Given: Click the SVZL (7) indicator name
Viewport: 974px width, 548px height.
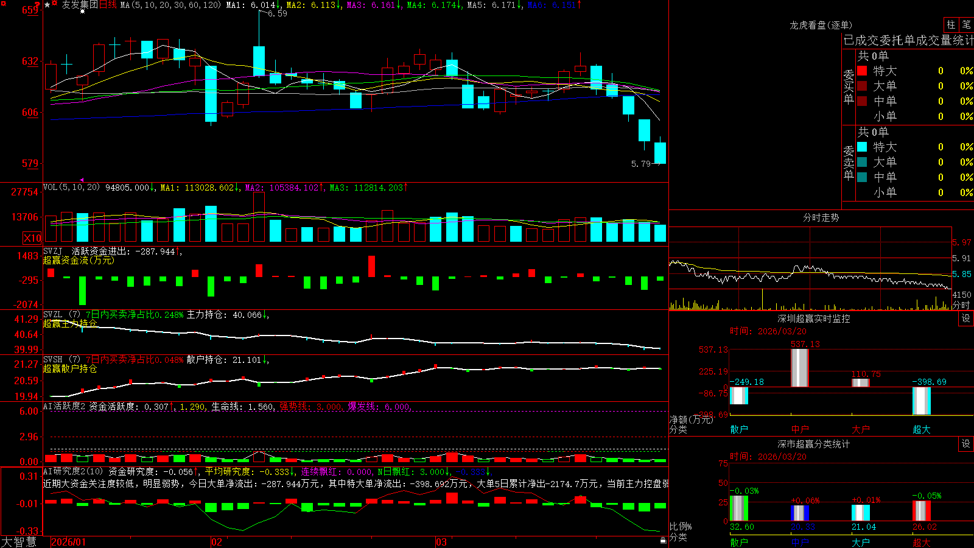Looking at the screenshot, I should [x=61, y=315].
